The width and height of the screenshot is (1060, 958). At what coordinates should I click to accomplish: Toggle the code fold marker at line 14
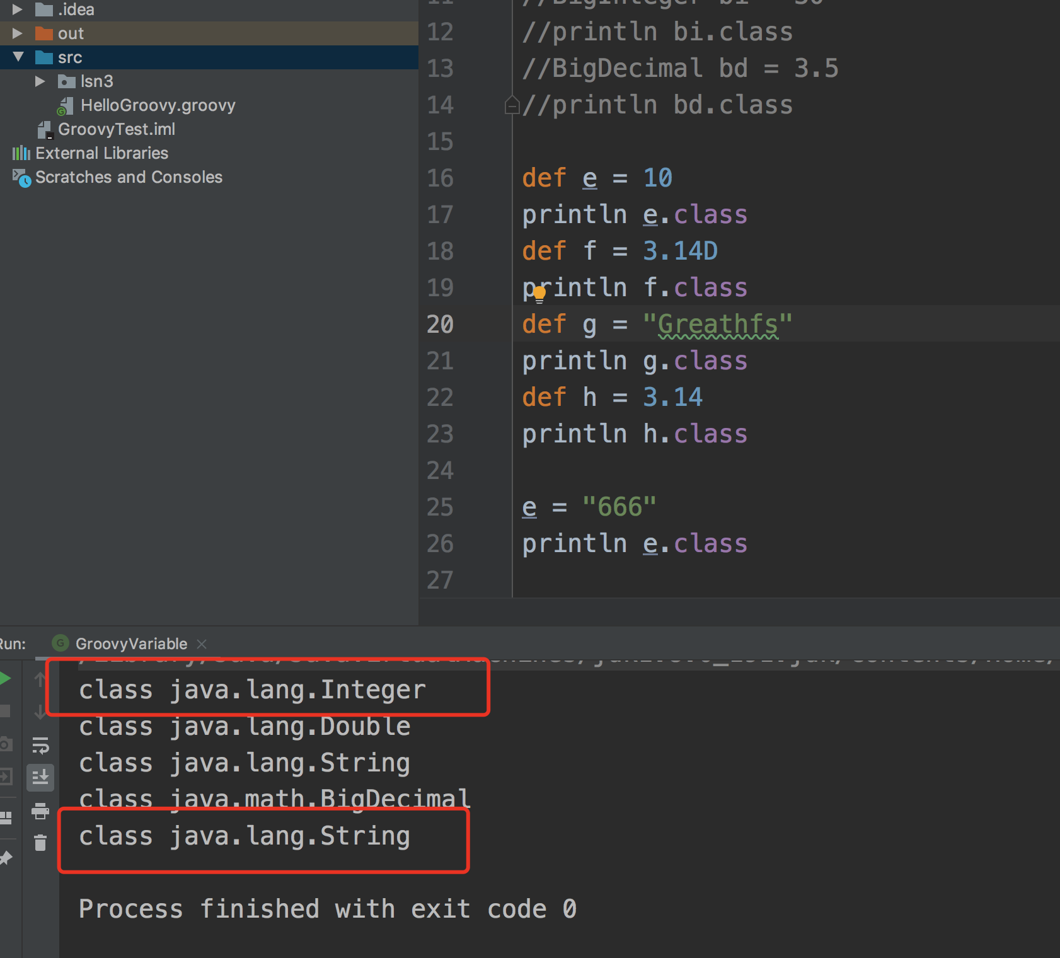[x=512, y=105]
